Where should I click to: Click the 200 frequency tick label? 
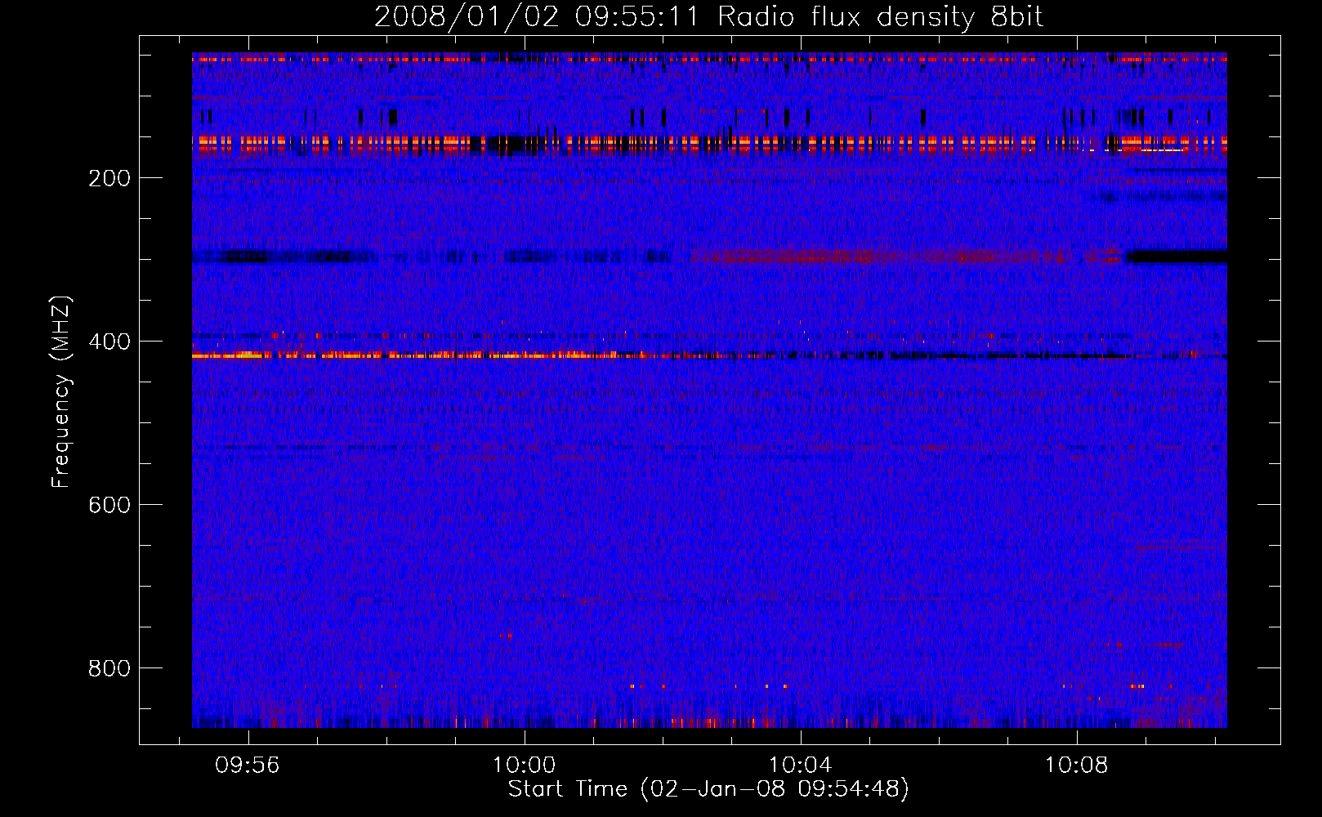point(109,179)
